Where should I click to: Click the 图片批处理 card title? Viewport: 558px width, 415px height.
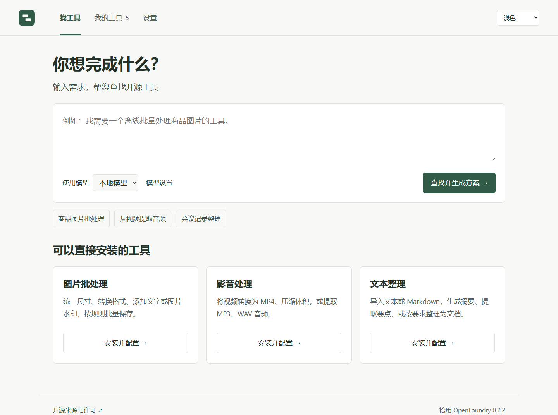click(x=86, y=284)
